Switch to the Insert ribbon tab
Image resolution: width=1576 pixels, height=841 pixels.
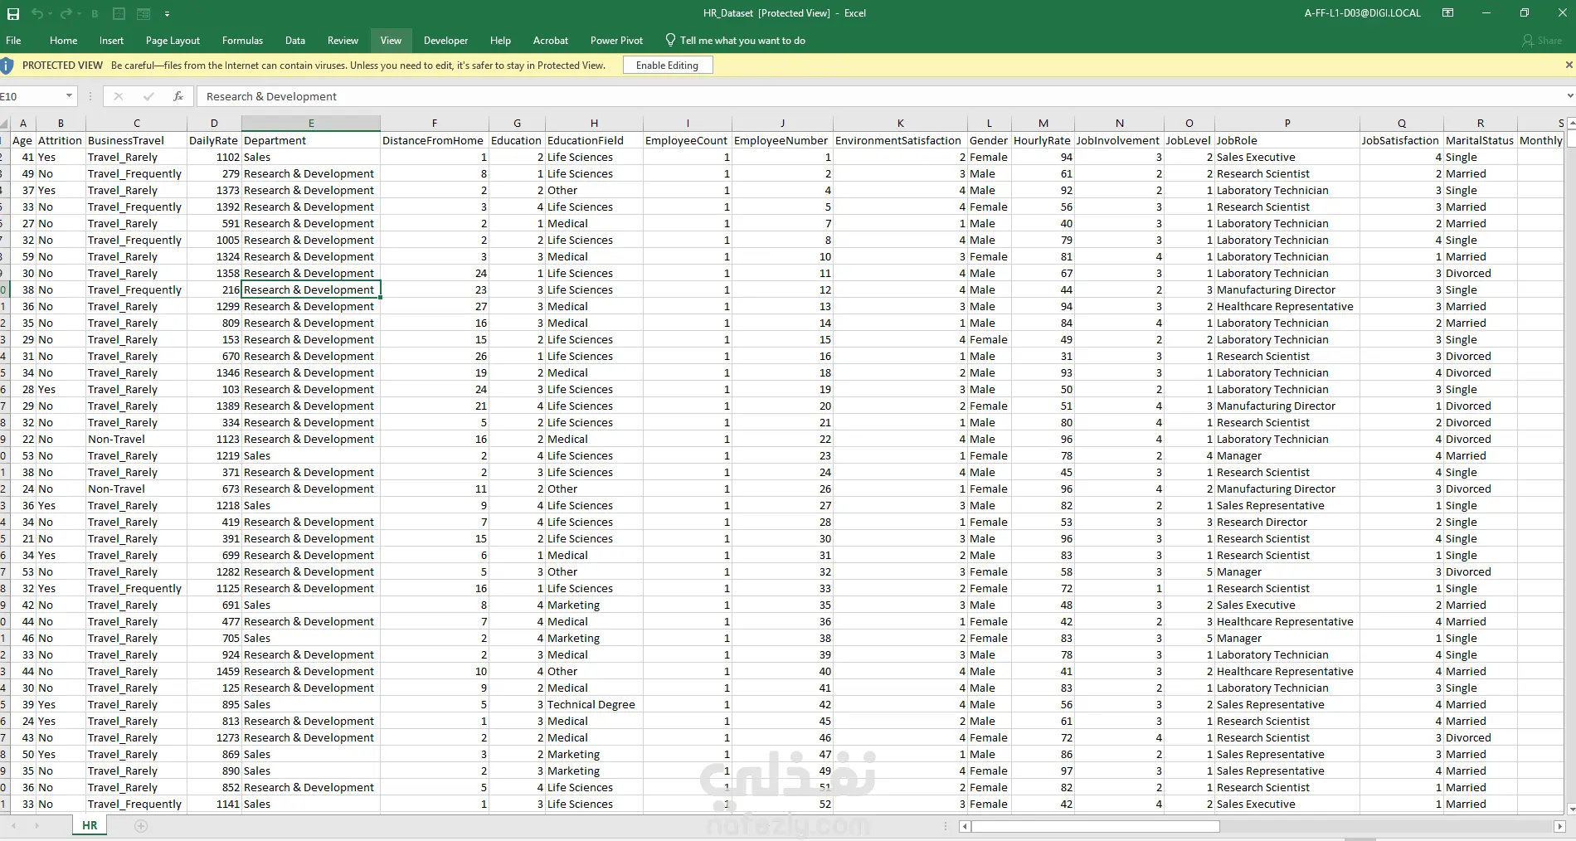pyautogui.click(x=111, y=40)
